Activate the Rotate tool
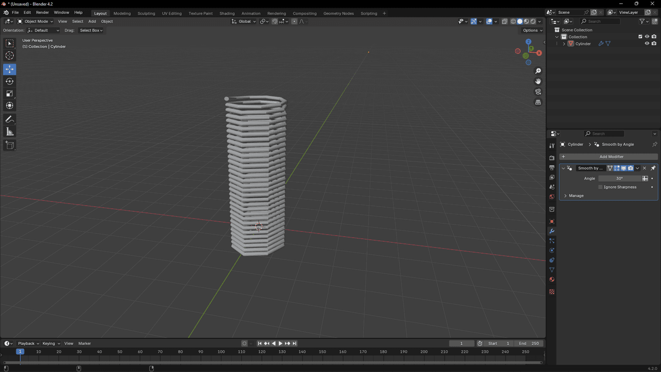661x372 pixels. coord(9,81)
